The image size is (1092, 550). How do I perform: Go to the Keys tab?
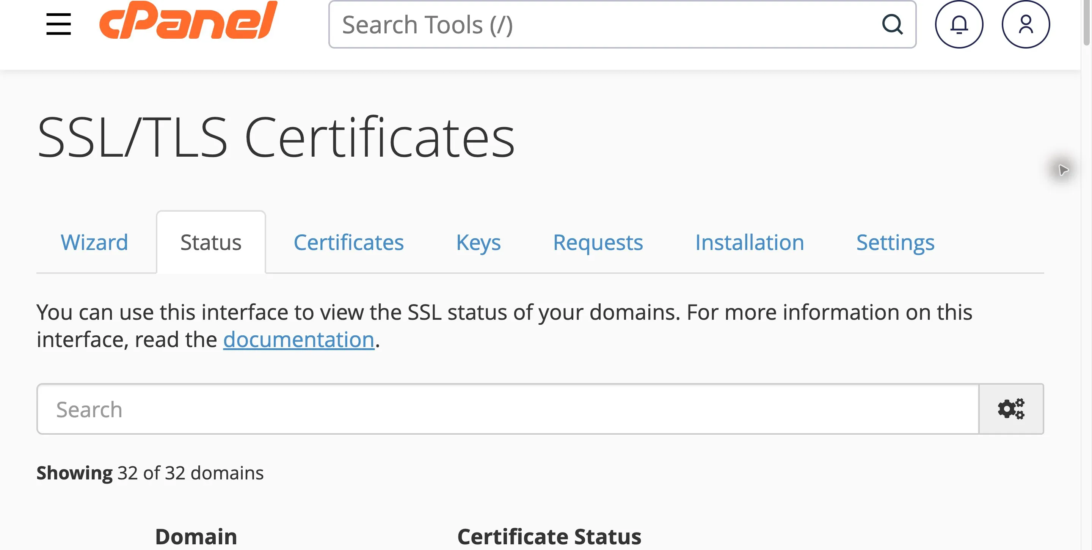coord(478,242)
